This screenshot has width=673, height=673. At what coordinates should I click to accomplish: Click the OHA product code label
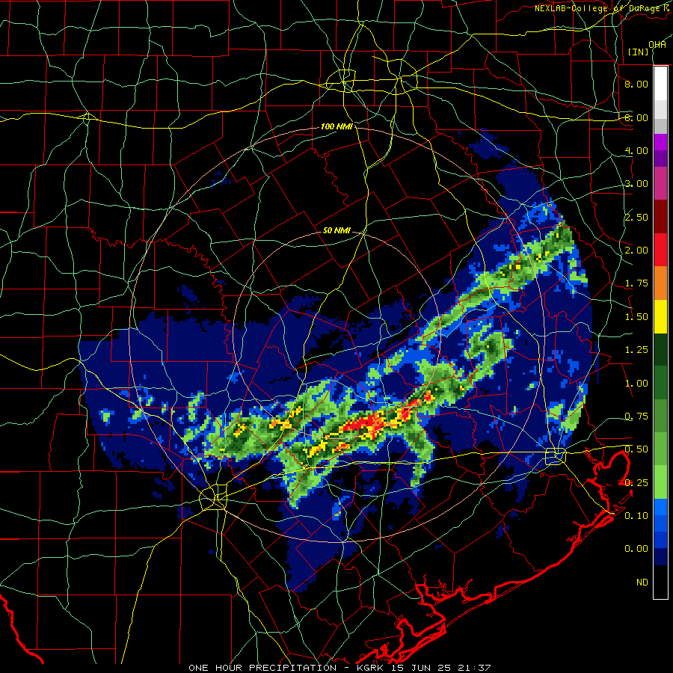657,44
